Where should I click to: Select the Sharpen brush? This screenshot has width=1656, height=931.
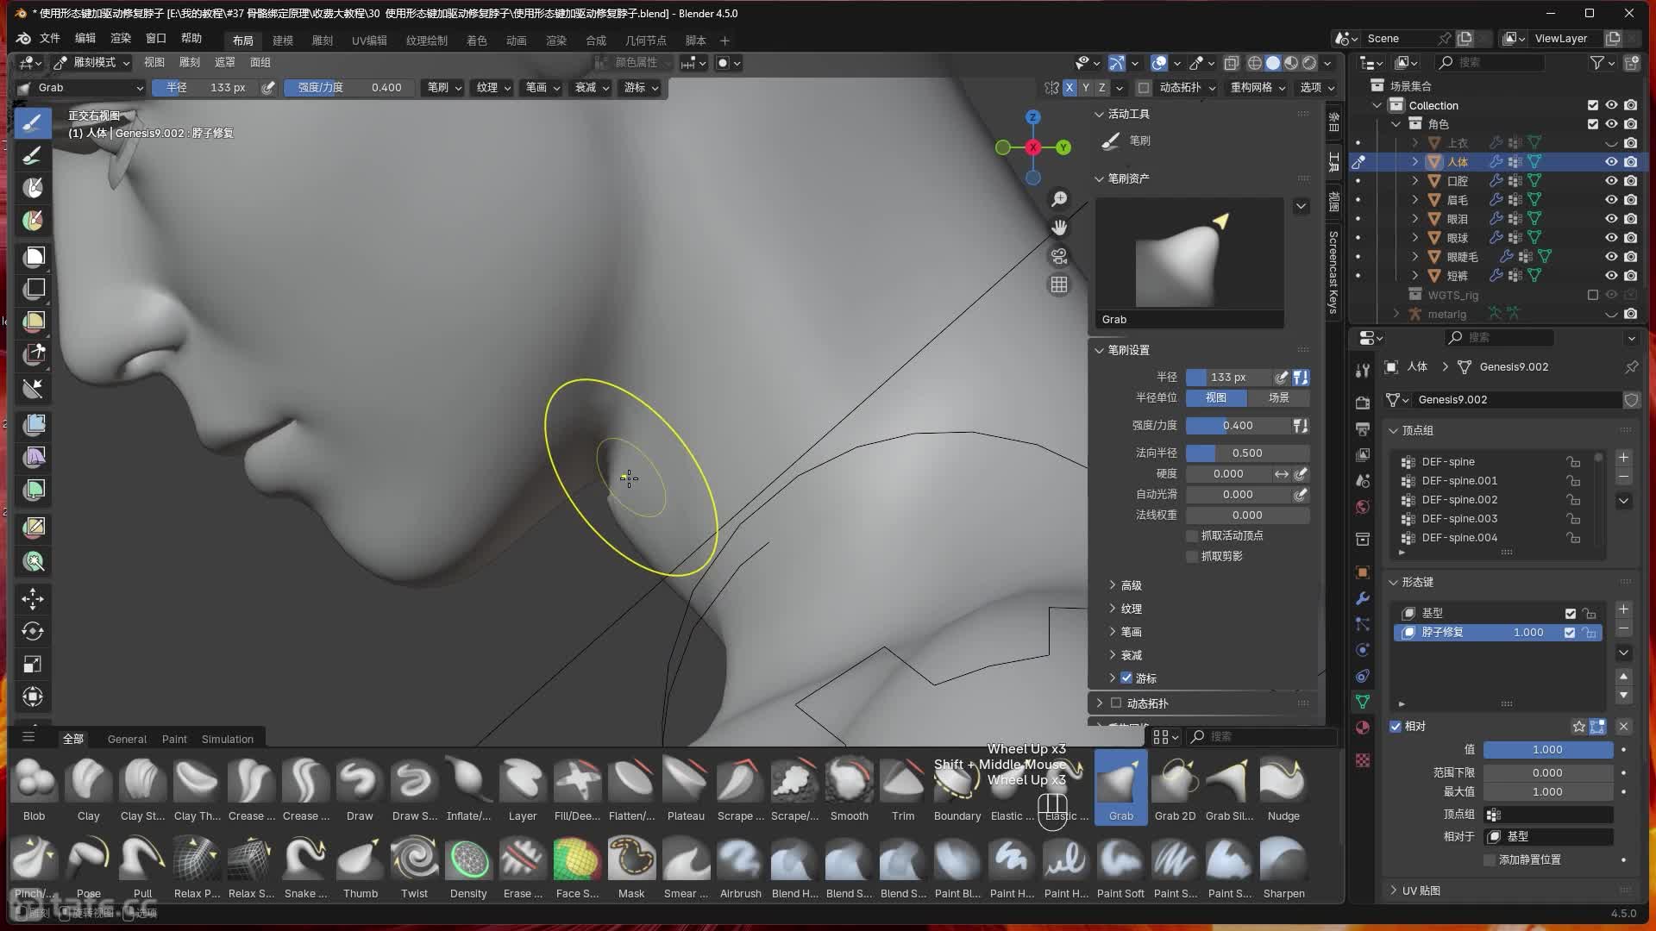pos(1283,866)
